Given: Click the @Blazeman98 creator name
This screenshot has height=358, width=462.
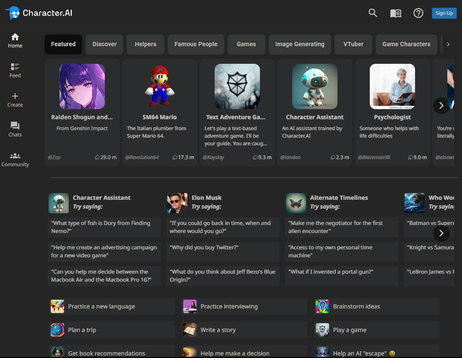Looking at the screenshot, I should [x=374, y=157].
